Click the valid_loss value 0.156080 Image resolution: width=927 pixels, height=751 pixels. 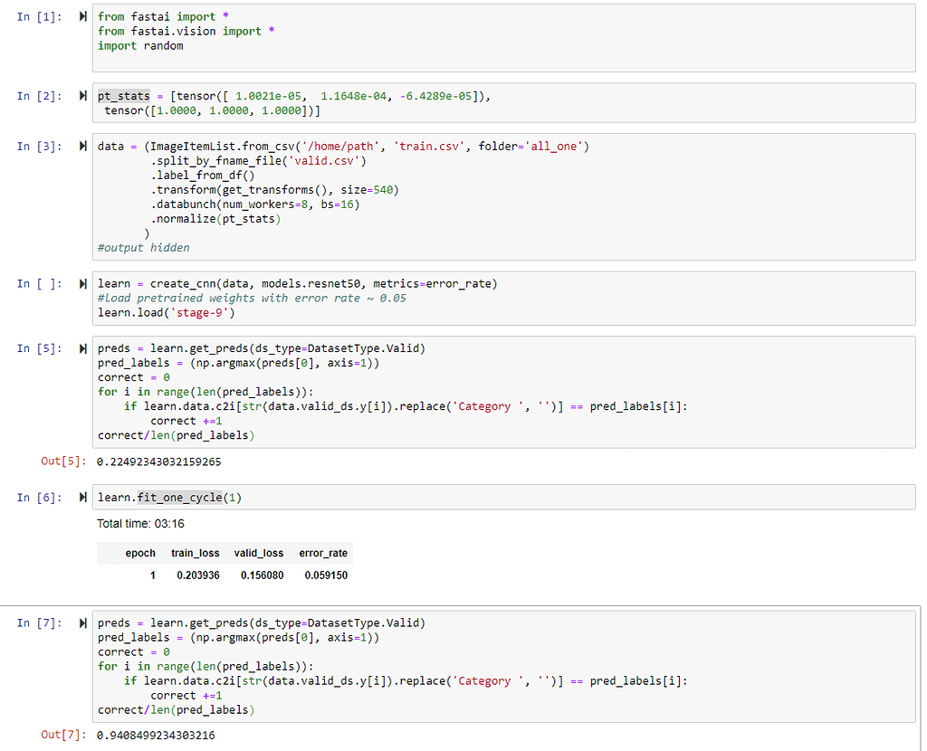point(263,574)
